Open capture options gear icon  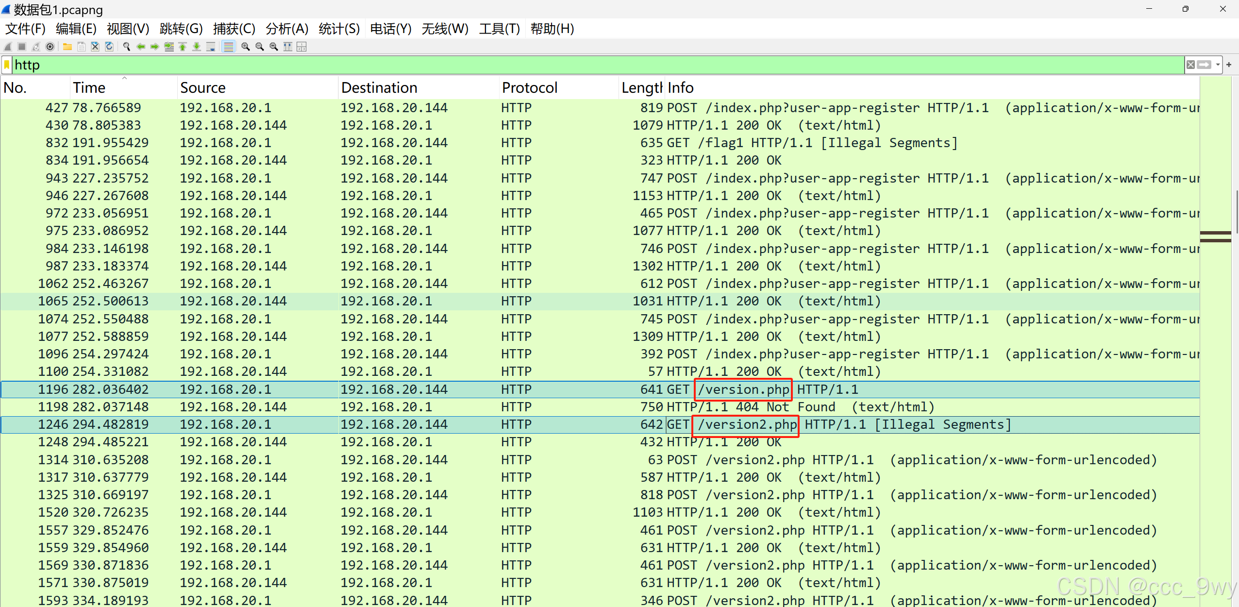50,47
